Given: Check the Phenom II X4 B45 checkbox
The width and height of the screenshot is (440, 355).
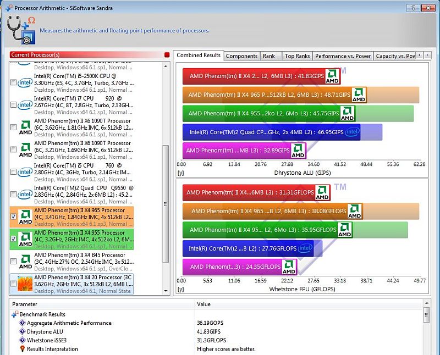Looking at the screenshot, I should (13, 262).
